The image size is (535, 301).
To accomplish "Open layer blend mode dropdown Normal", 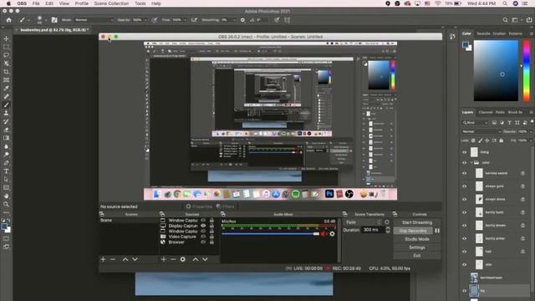I will (481, 131).
